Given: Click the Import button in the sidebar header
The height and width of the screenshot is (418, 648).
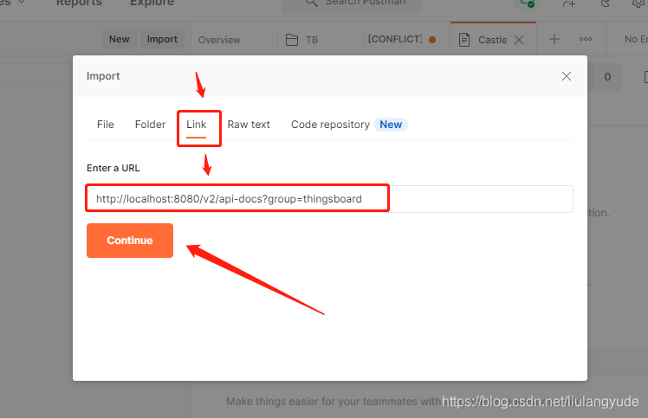Looking at the screenshot, I should point(162,39).
